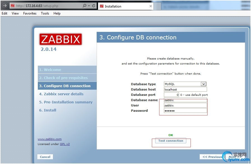The image size is (251, 164).
Task: Open the address bar search dropdown arrow
Action: coord(89,6)
